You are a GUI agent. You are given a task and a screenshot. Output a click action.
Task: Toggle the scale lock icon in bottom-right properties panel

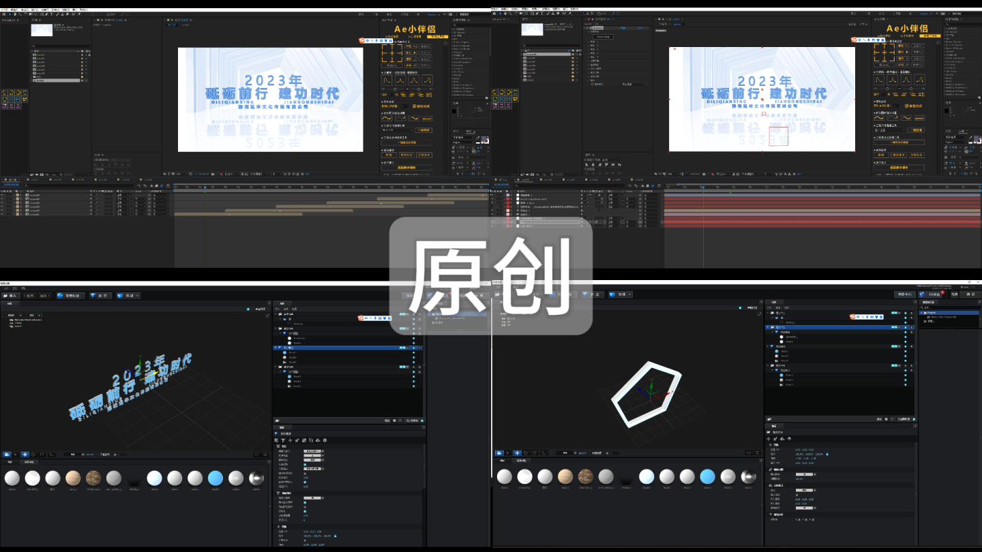pos(827,453)
